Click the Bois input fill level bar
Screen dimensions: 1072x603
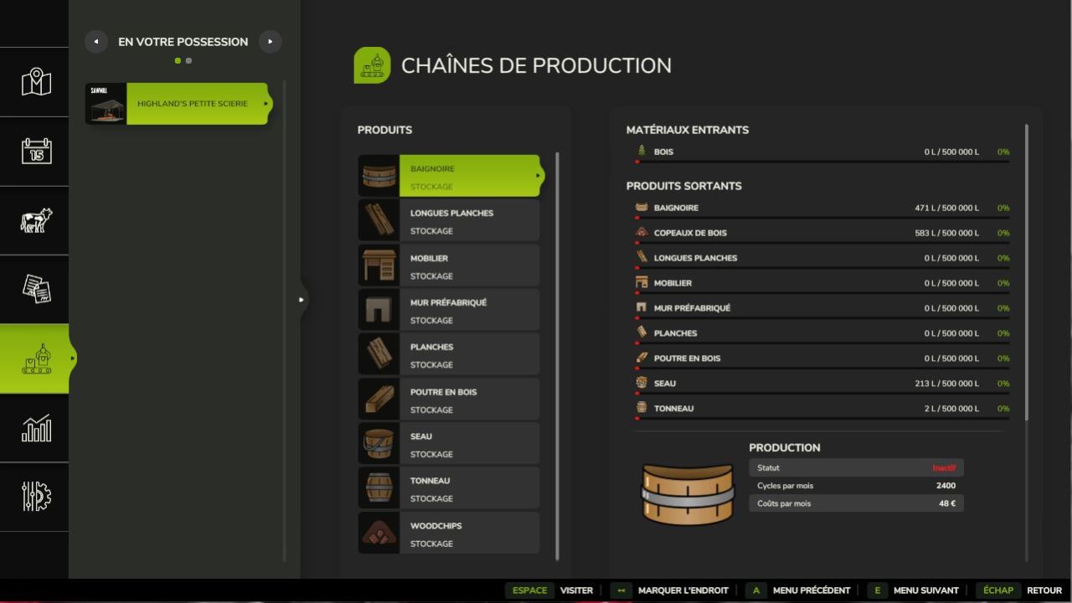(822, 162)
